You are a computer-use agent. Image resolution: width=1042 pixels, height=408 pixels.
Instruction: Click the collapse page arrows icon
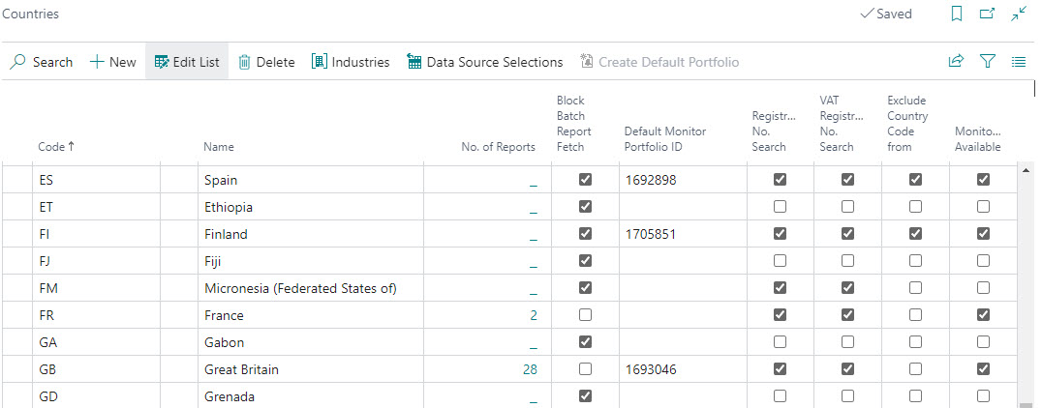point(1018,15)
